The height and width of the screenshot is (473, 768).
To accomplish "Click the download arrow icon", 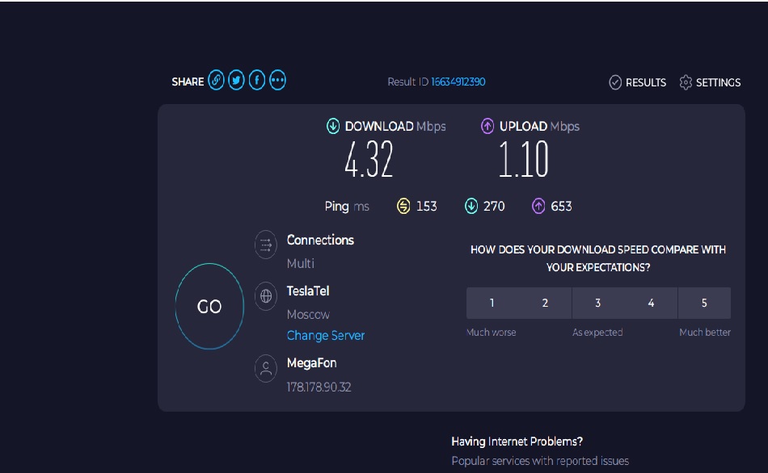I will (333, 126).
